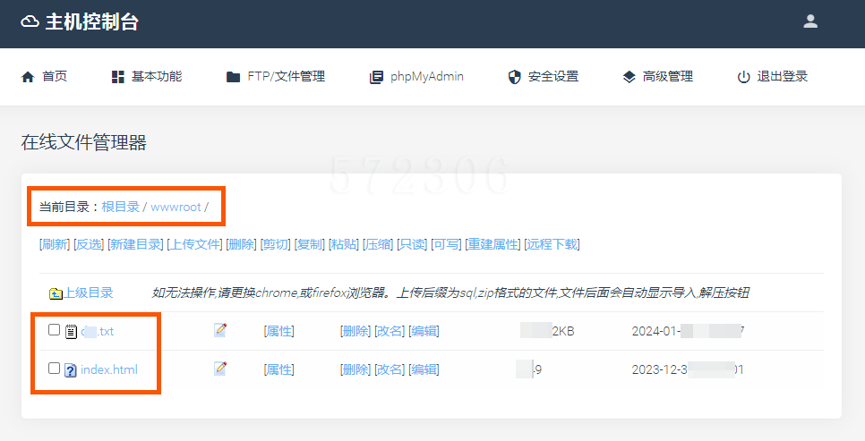Tick the checkbox for index.html

tap(54, 369)
